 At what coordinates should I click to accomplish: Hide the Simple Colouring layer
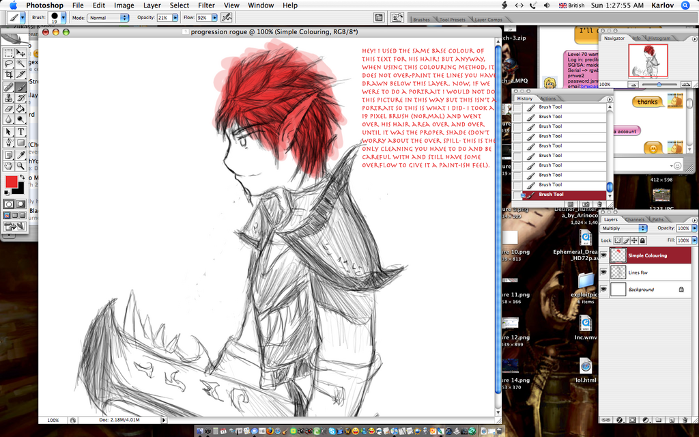point(603,255)
